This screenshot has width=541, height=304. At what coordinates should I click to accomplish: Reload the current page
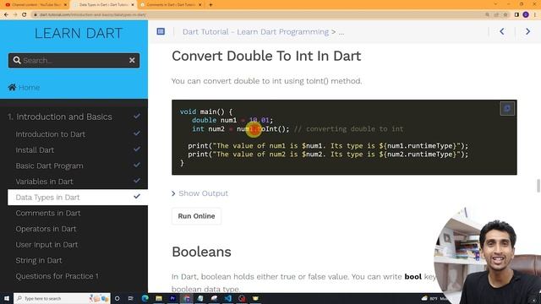[25, 15]
